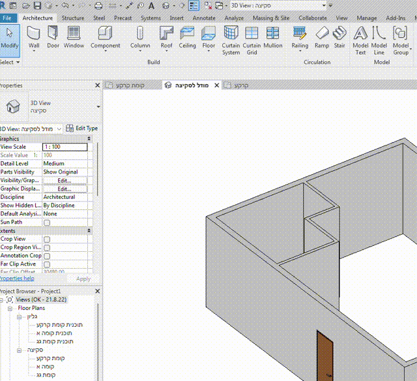Open the Annotate ribbon tab
This screenshot has height=381, width=417.
(203, 18)
